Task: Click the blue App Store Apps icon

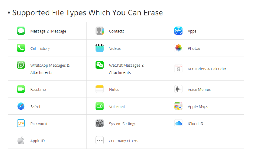Action: coord(178,31)
